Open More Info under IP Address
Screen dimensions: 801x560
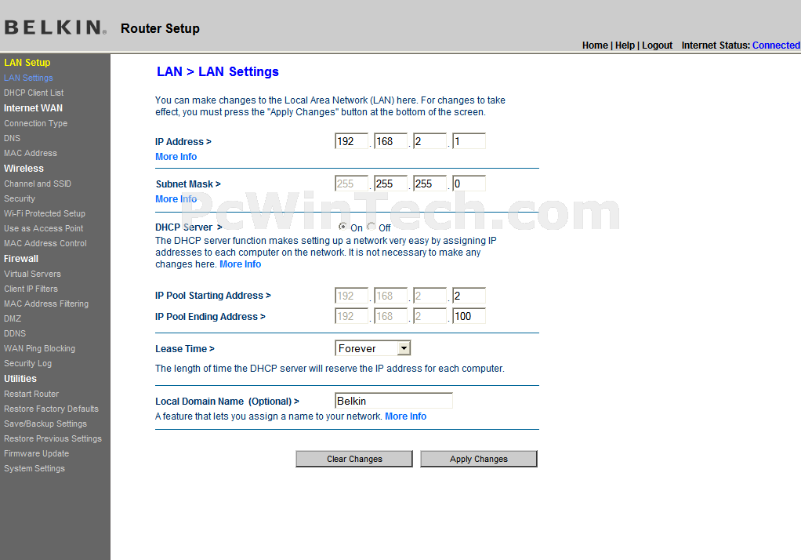pyautogui.click(x=176, y=157)
